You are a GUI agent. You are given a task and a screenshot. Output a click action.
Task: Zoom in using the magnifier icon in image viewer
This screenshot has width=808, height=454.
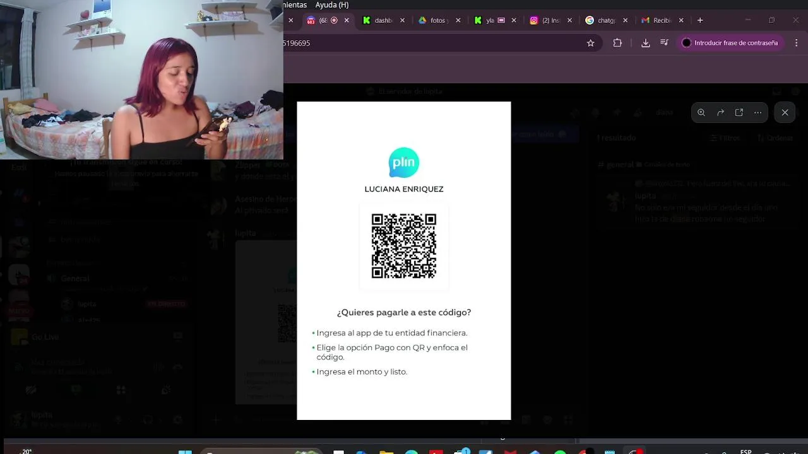tap(701, 112)
